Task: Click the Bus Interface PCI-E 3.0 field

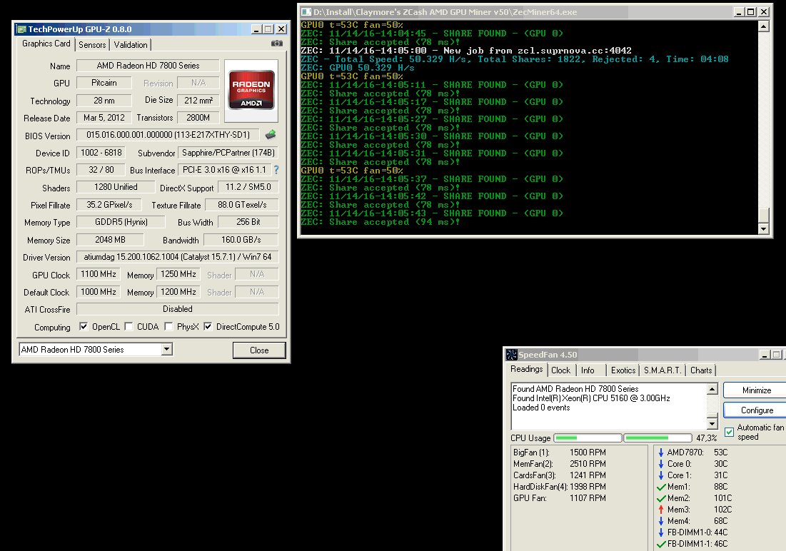Action: click(x=225, y=170)
